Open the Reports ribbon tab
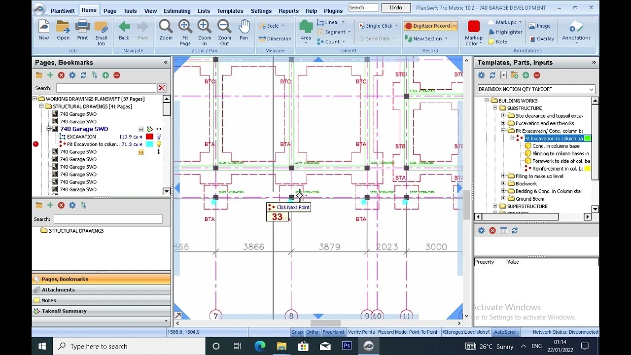Screen dimensions: 631x355 point(288,11)
